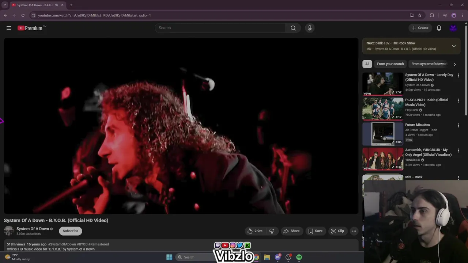Open the YouTube account avatar menu
Viewport: 468px width, 263px height.
(x=453, y=28)
